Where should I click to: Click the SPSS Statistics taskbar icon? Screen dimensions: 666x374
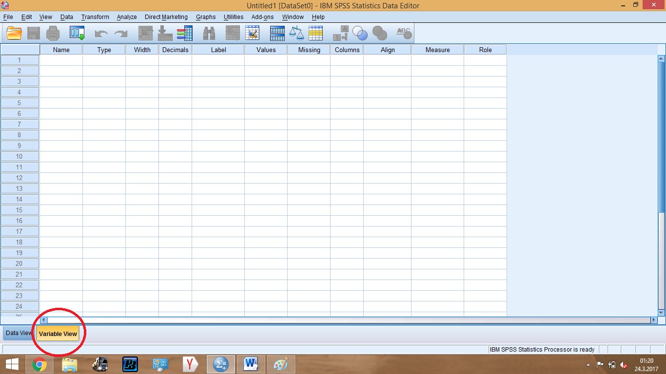coord(221,364)
